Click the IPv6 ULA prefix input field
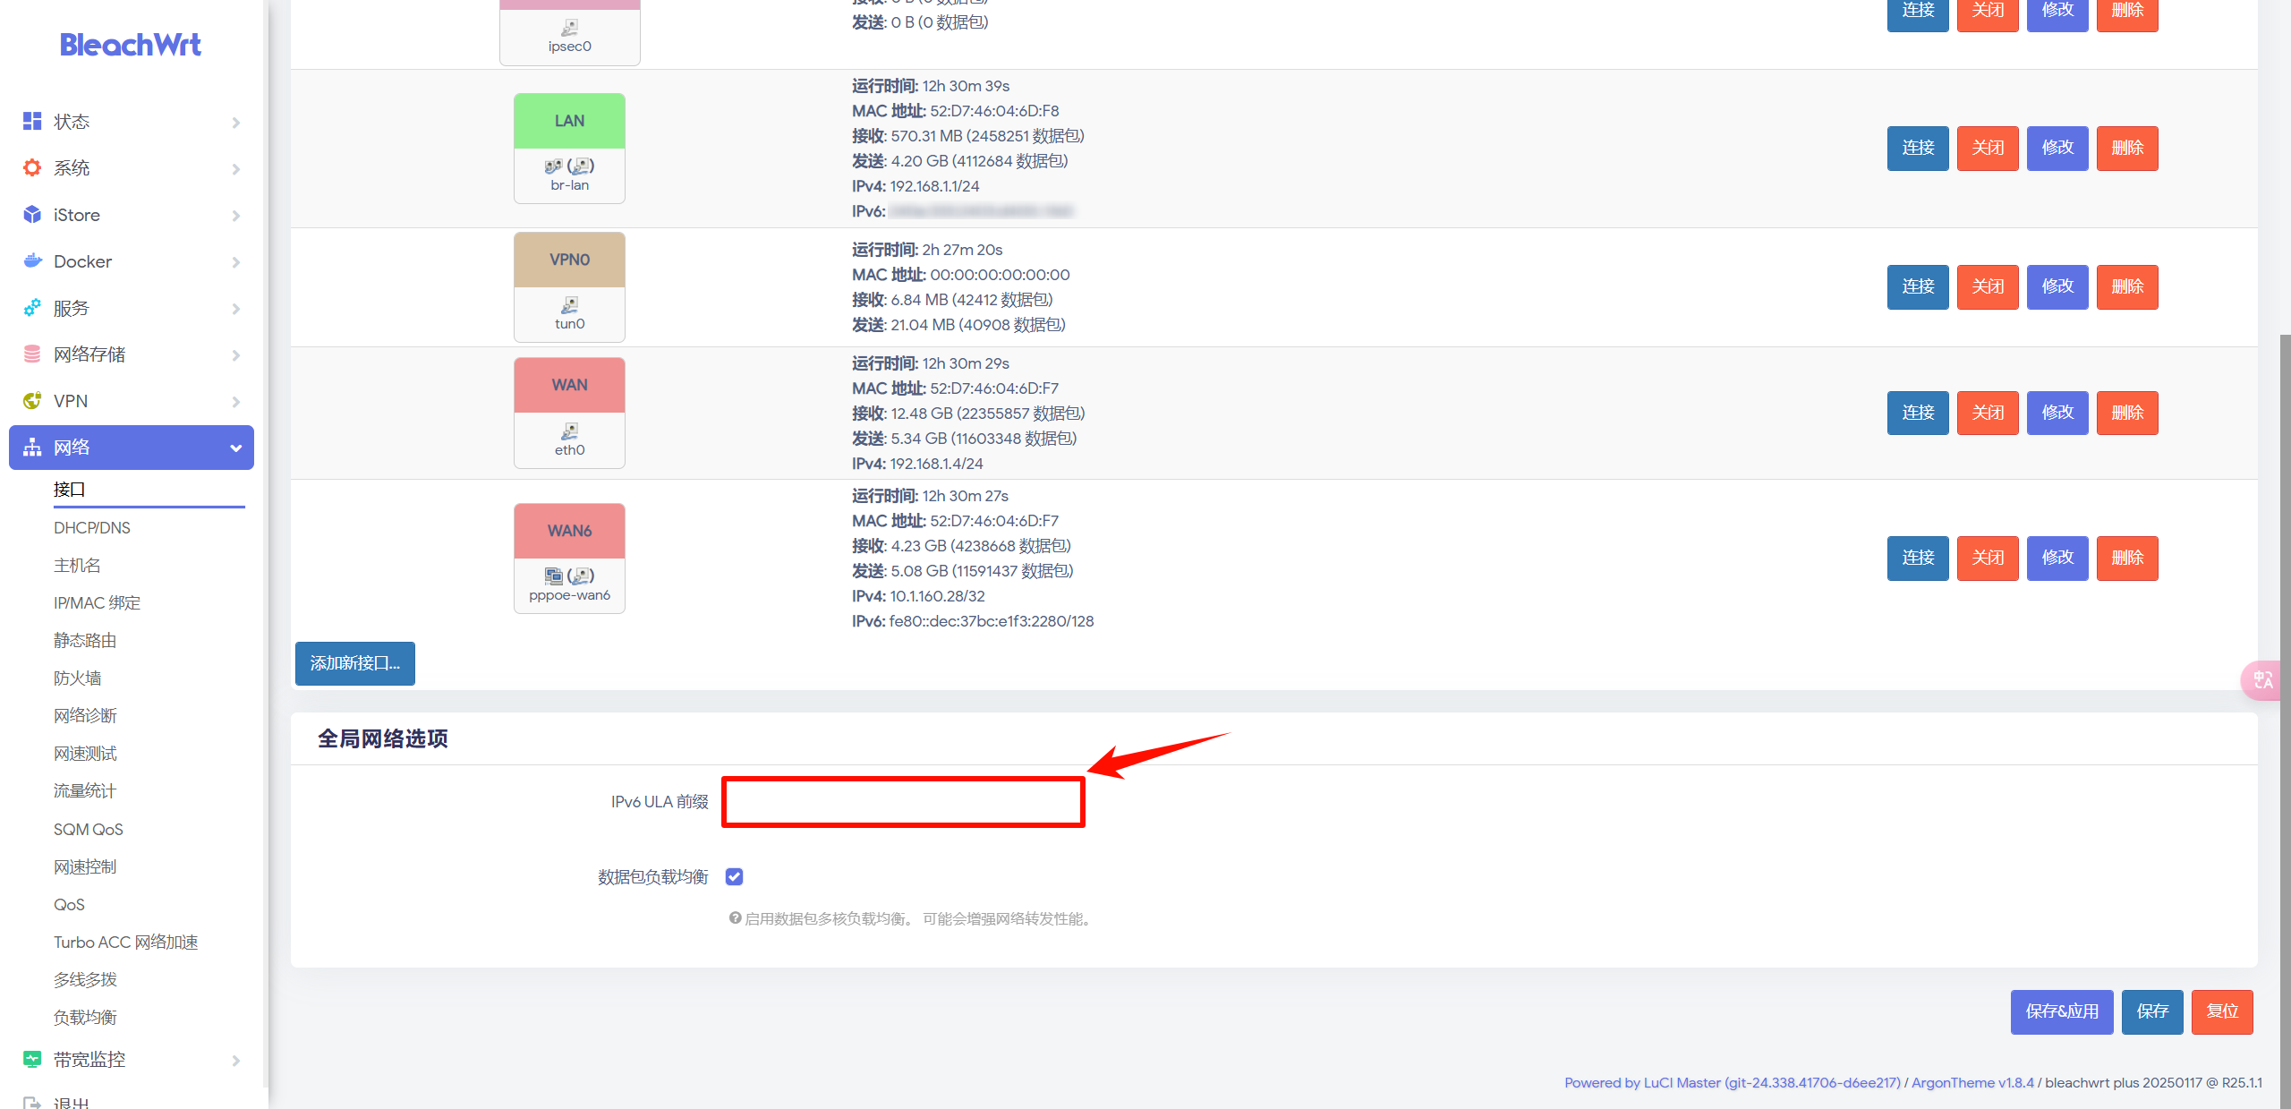The image size is (2291, 1109). point(903,802)
